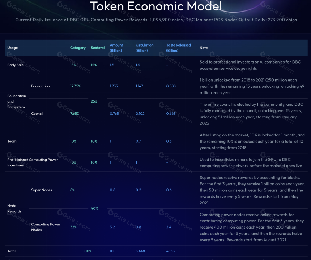Image resolution: width=311 pixels, height=260 pixels.
Task: Select the 17.35% Foundation category value
Action: (75, 86)
